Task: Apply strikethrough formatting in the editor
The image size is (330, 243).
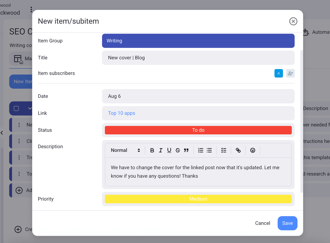Action: point(178,150)
